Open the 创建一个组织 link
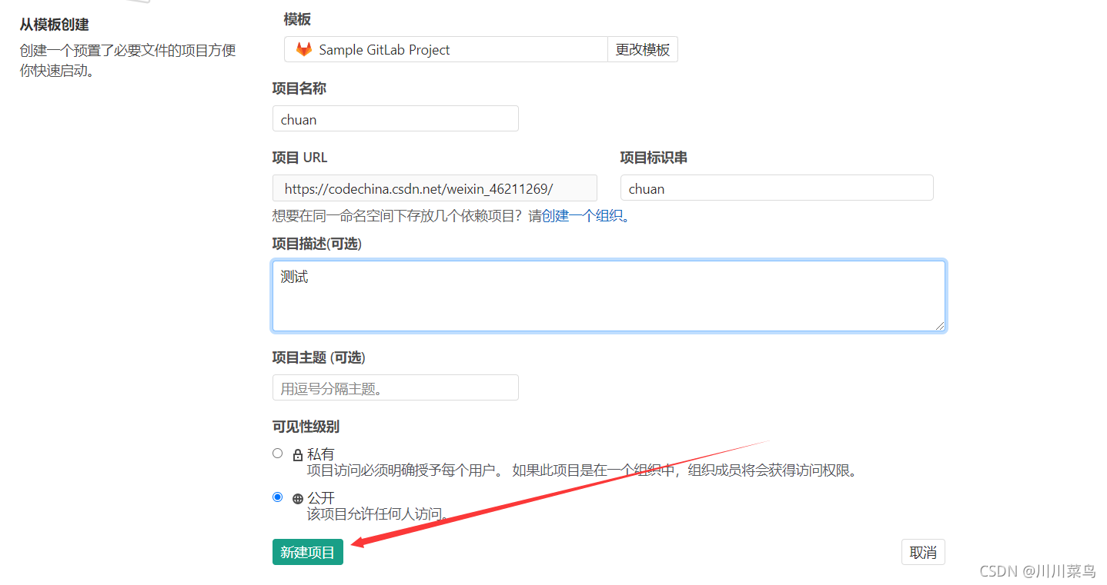This screenshot has height=585, width=1107. pyautogui.click(x=582, y=216)
